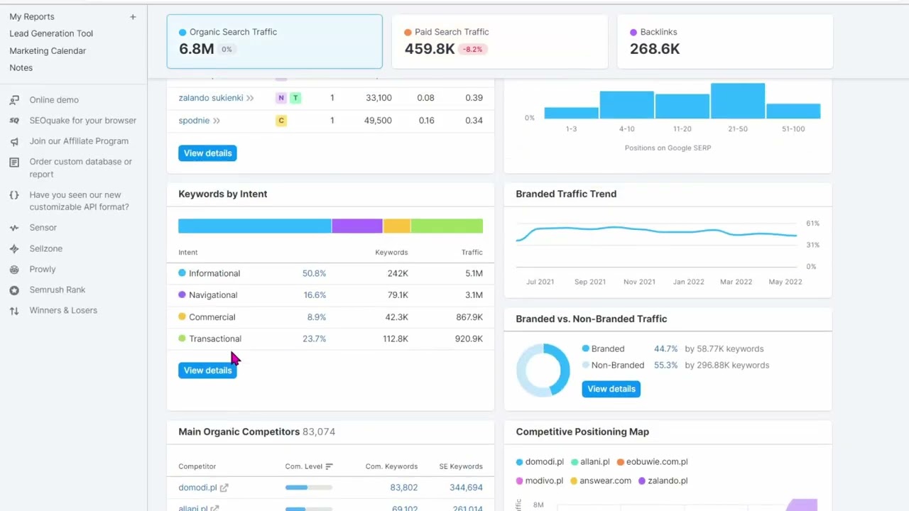
Task: Click the Winners & Losers arrows icon
Action: click(x=14, y=311)
